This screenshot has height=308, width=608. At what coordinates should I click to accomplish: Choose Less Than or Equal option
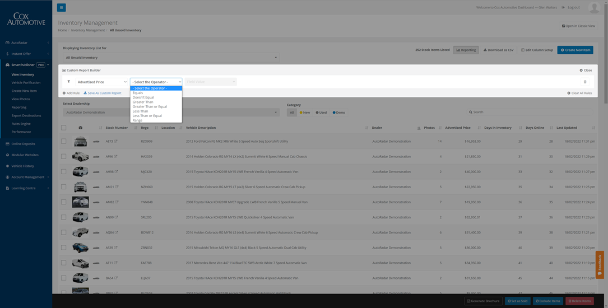coord(156,116)
